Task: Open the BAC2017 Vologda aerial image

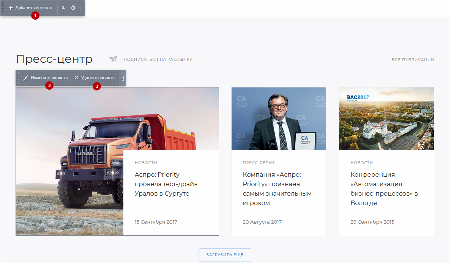Action: point(386,119)
